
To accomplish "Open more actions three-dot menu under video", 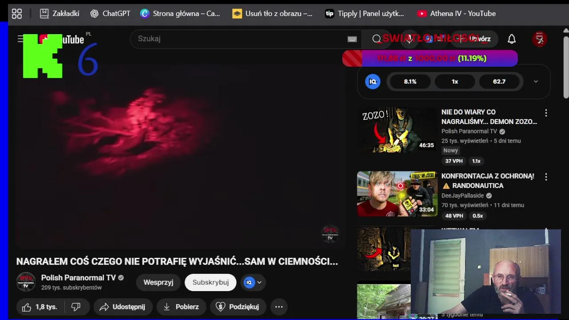I will pos(279,307).
